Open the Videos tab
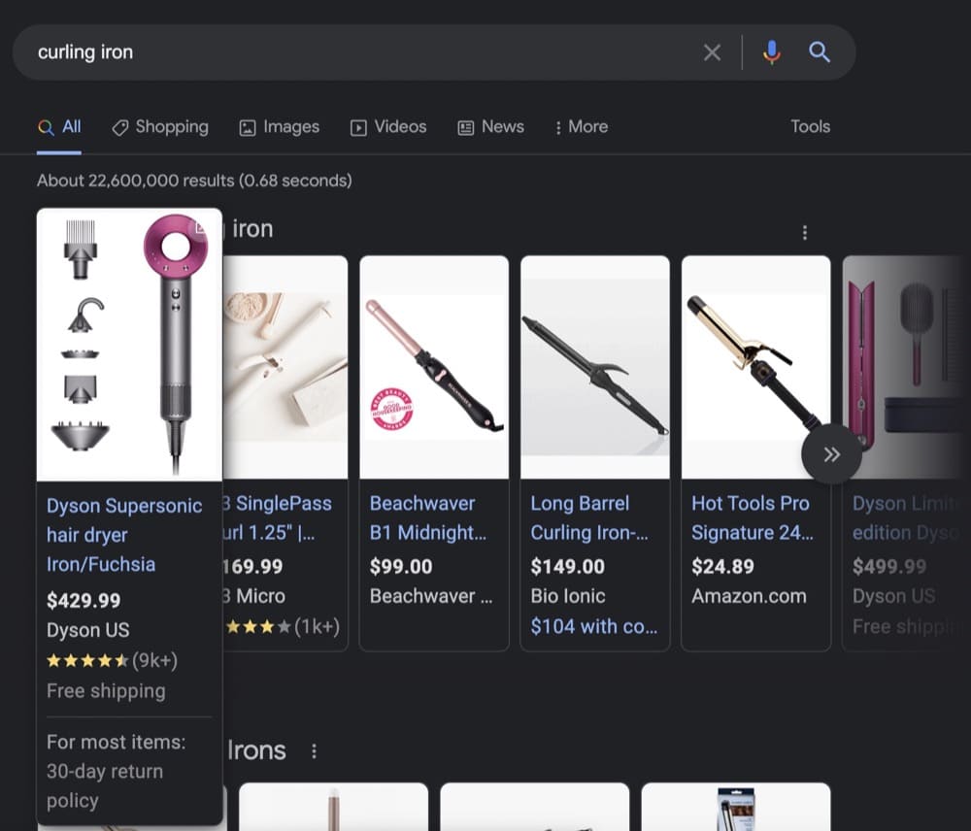This screenshot has height=831, width=971. point(388,127)
